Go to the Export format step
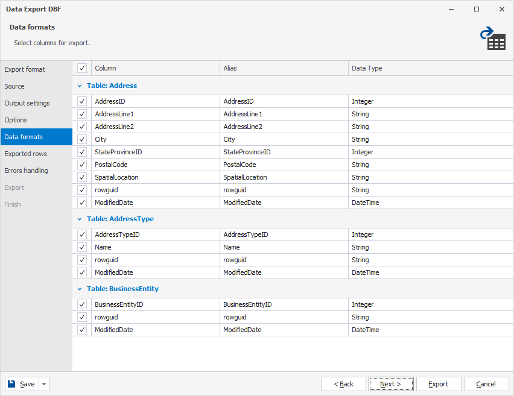The width and height of the screenshot is (514, 396). (36, 69)
